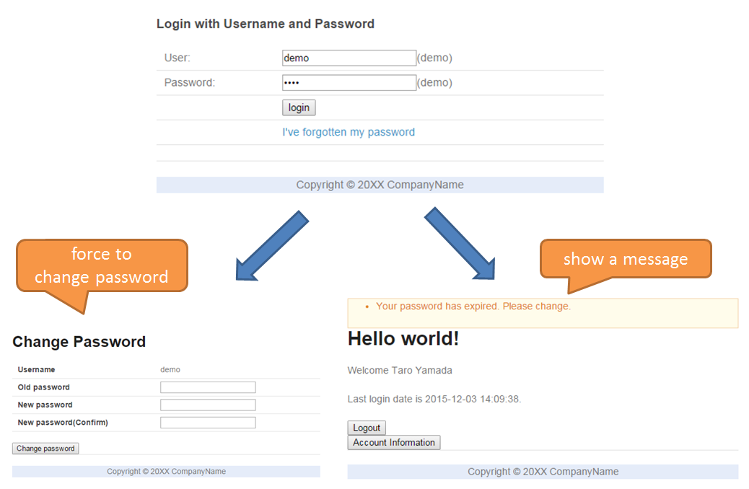Click the "Welcome Taro Yamada" text

(x=400, y=370)
